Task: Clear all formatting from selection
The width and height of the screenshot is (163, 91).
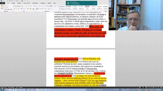Action: point(34,6)
